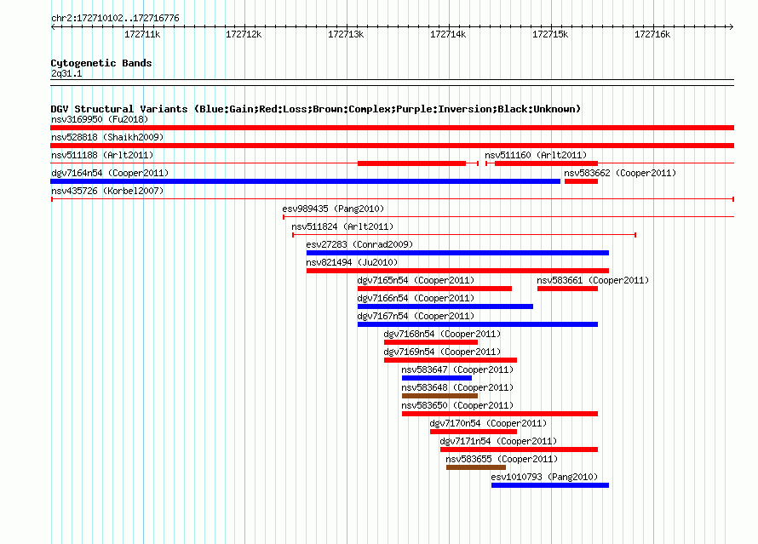Screen dimensions: 758x544
Task: Click the chr2:172710102..172716776 coordinates text
Action: pyautogui.click(x=115, y=19)
